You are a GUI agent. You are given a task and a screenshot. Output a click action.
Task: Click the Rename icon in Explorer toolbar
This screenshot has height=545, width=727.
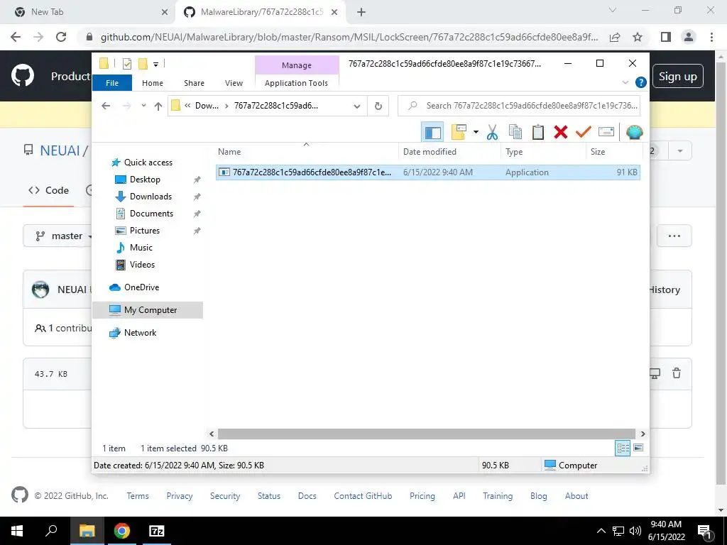pos(606,133)
